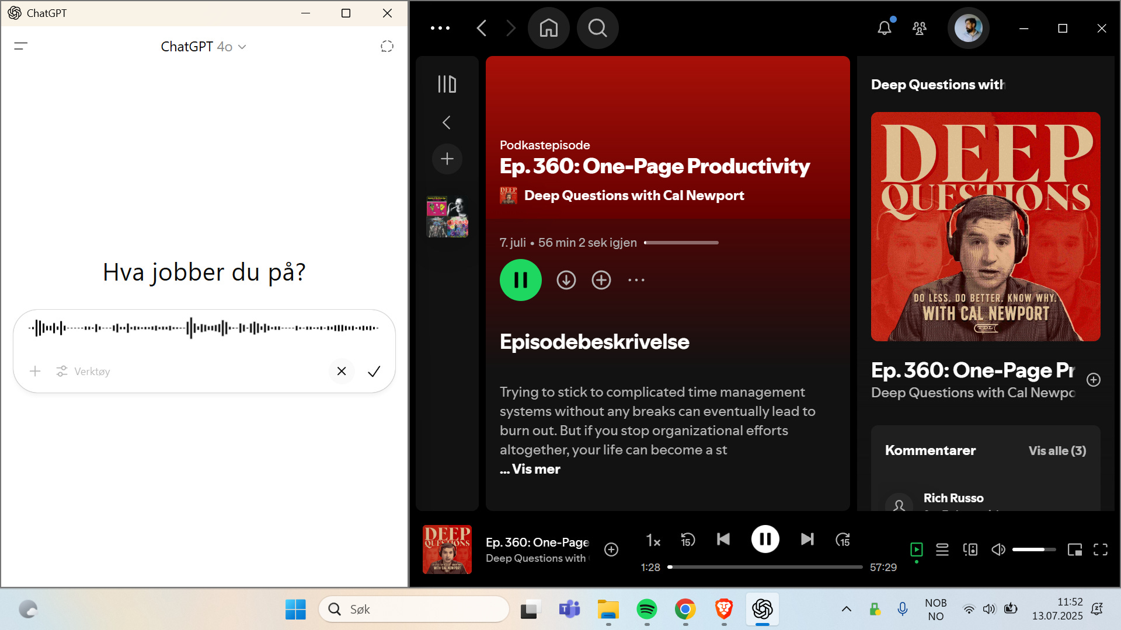Confirm voice recording with checkmark
The width and height of the screenshot is (1121, 630).
click(x=374, y=372)
